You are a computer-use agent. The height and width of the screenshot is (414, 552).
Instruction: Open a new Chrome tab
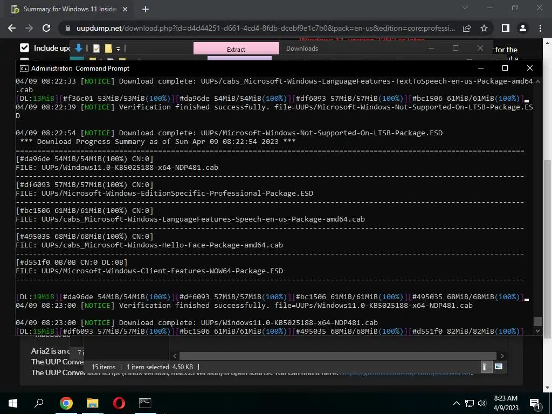[146, 10]
